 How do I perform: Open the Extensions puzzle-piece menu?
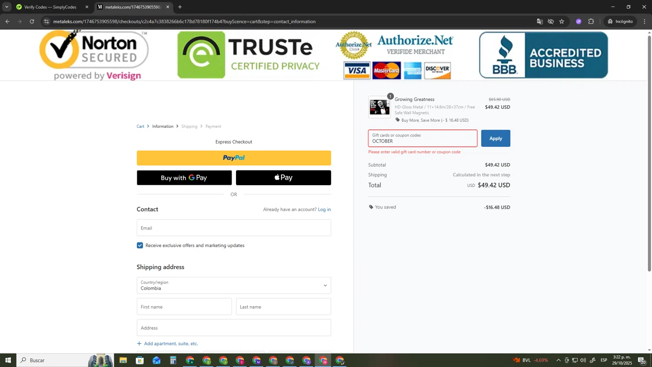click(591, 21)
